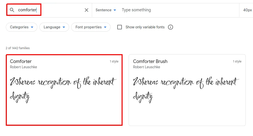Click Robert Leuschke under Comforter Brush
The image size is (253, 136).
pyautogui.click(x=147, y=67)
